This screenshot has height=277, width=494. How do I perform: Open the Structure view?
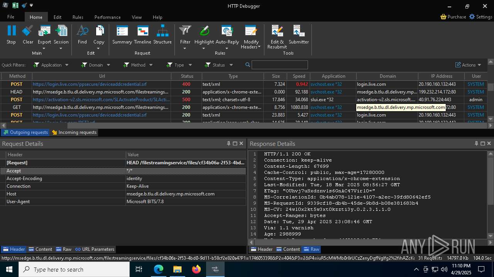[162, 35]
